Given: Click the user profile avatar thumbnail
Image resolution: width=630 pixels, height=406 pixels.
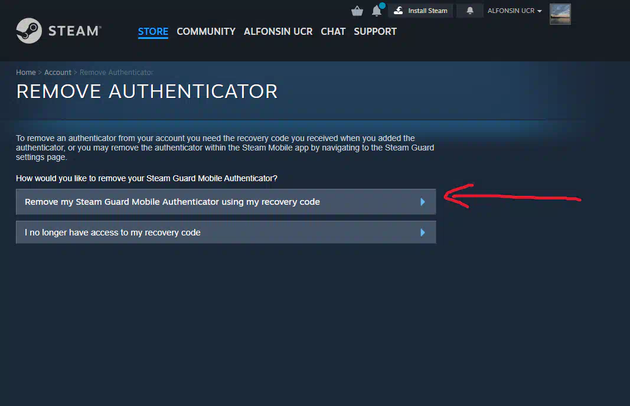Looking at the screenshot, I should click(x=560, y=14).
